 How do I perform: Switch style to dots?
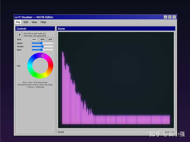[42, 39]
